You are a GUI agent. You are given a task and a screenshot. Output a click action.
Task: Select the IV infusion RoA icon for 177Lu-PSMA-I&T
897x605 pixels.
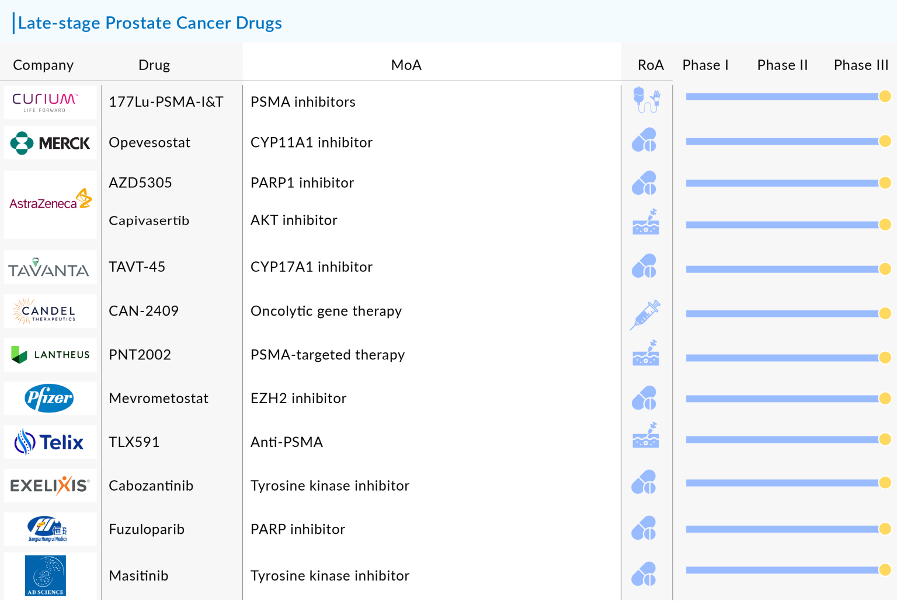click(x=646, y=100)
